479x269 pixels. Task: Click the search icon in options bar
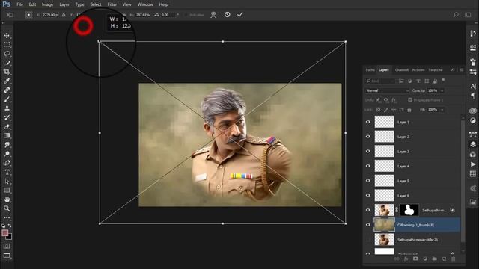(456, 15)
